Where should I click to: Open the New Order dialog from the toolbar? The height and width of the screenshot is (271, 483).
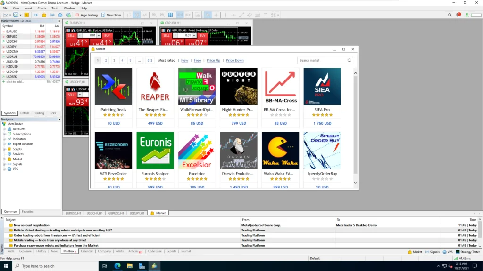111,15
